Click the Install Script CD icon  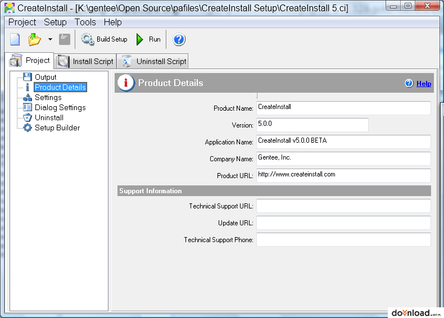pos(62,61)
